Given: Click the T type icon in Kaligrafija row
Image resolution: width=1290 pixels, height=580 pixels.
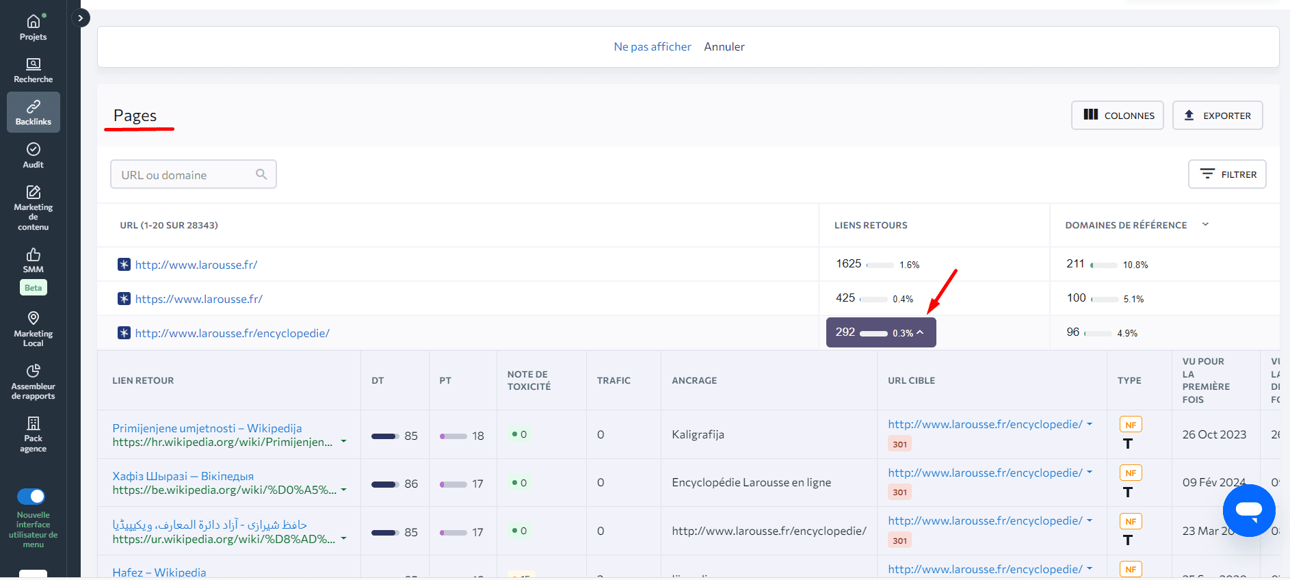Looking at the screenshot, I should 1128,444.
